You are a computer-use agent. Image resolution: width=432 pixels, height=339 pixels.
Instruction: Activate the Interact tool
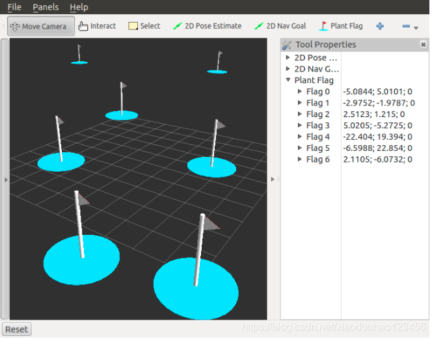(97, 26)
